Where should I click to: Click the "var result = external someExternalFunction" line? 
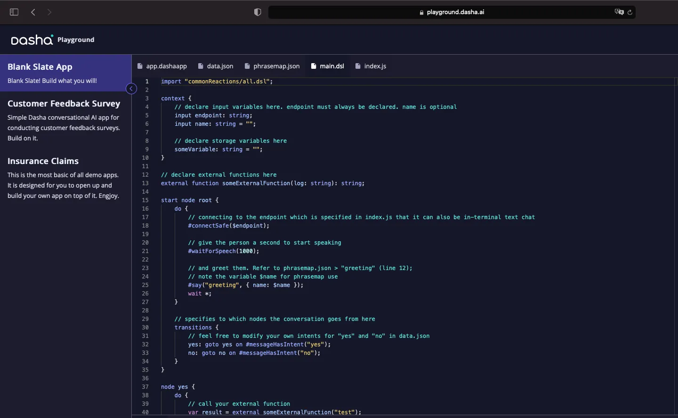click(275, 412)
